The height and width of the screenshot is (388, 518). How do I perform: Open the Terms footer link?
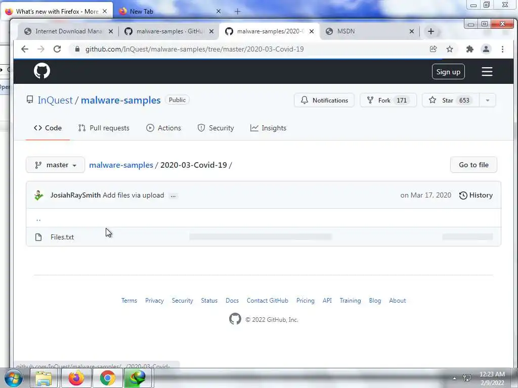pos(129,301)
